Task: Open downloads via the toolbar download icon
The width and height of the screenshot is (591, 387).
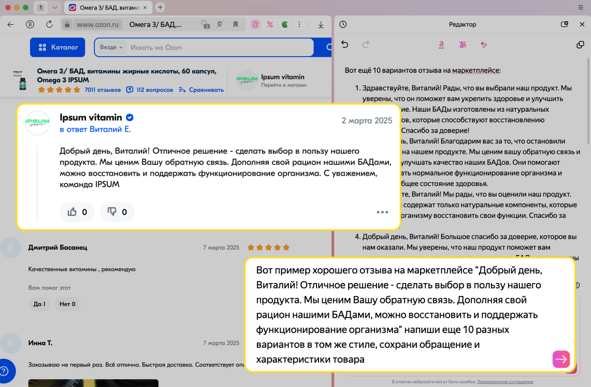Action: point(321,24)
